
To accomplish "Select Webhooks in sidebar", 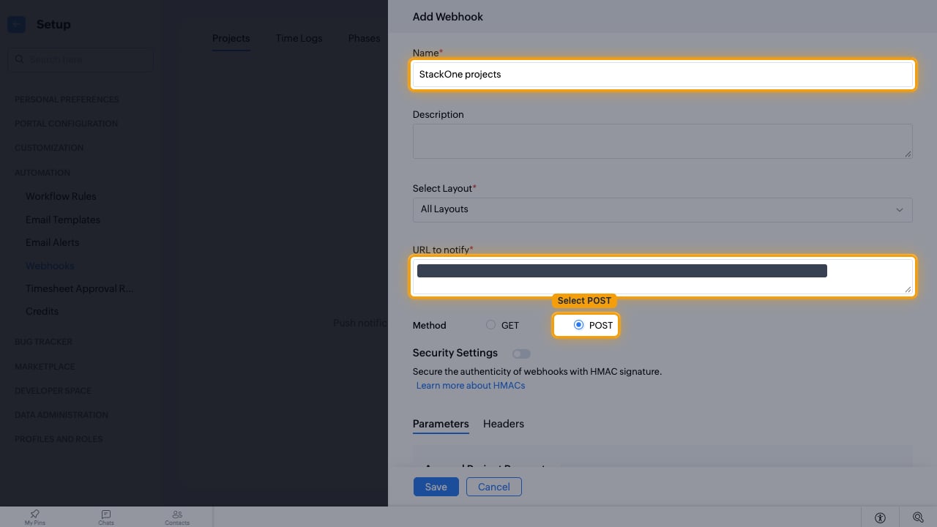I will point(50,266).
